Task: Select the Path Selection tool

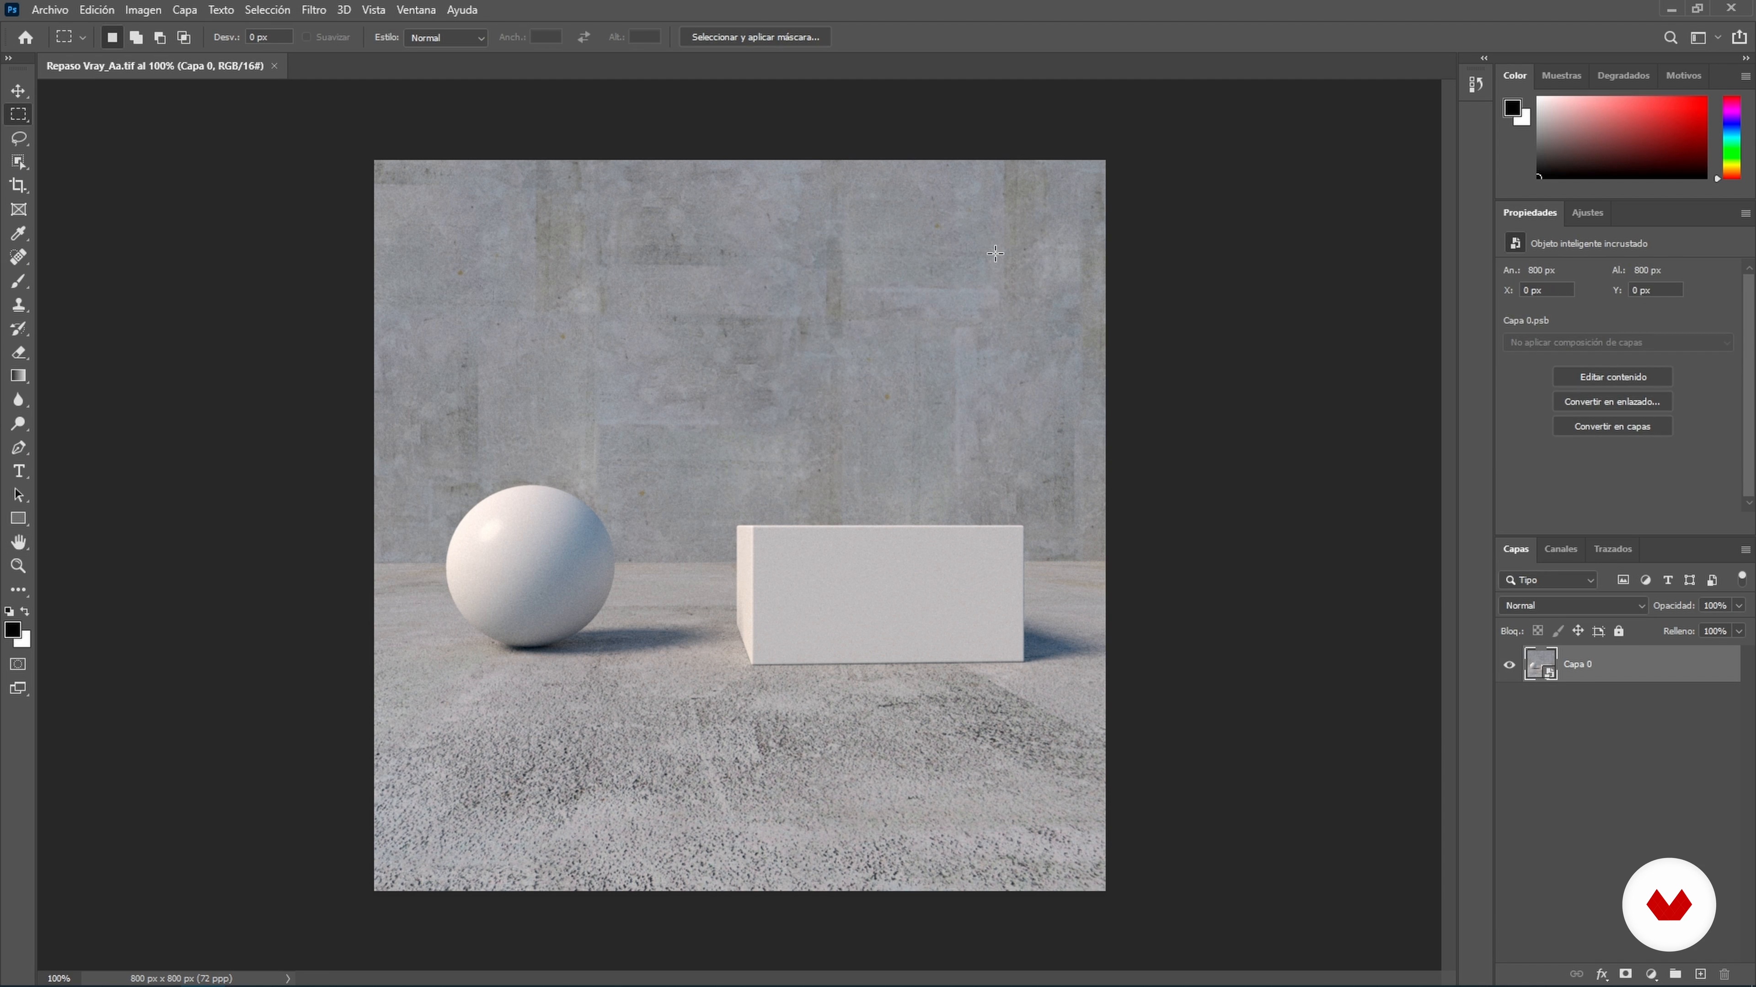Action: point(18,495)
